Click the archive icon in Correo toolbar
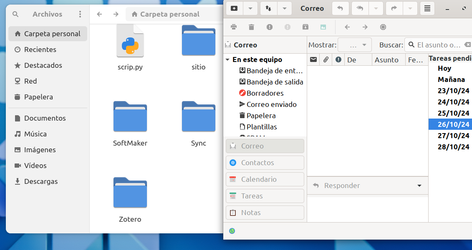This screenshot has height=250, width=472. coord(305,27)
